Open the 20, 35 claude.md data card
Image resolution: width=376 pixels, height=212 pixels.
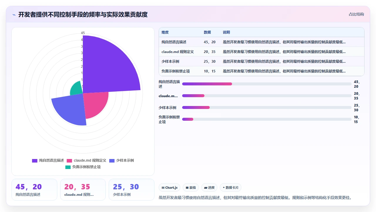83,190
